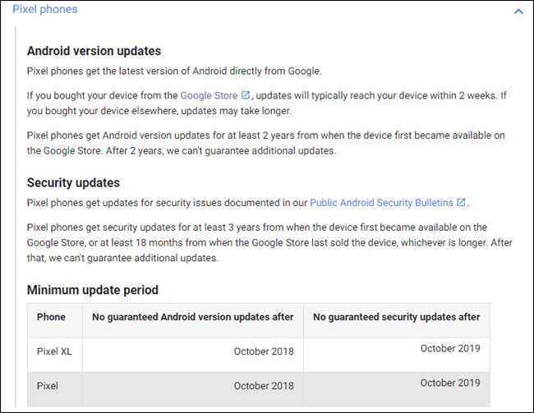The width and height of the screenshot is (534, 413).
Task: Click the Pixel phones section title
Action: [x=45, y=10]
